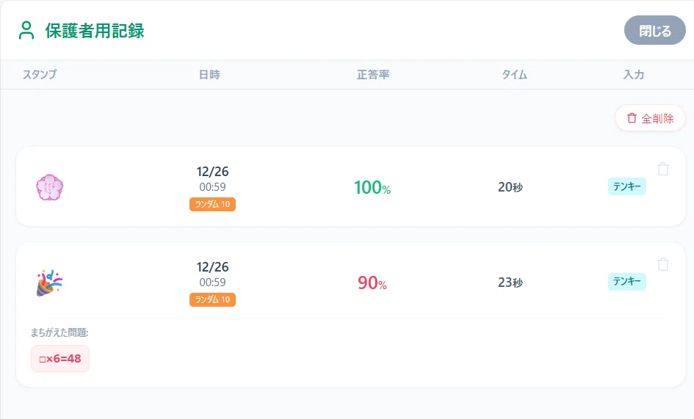Click the 全削除 delete-all button
The width and height of the screenshot is (694, 419).
(x=650, y=118)
